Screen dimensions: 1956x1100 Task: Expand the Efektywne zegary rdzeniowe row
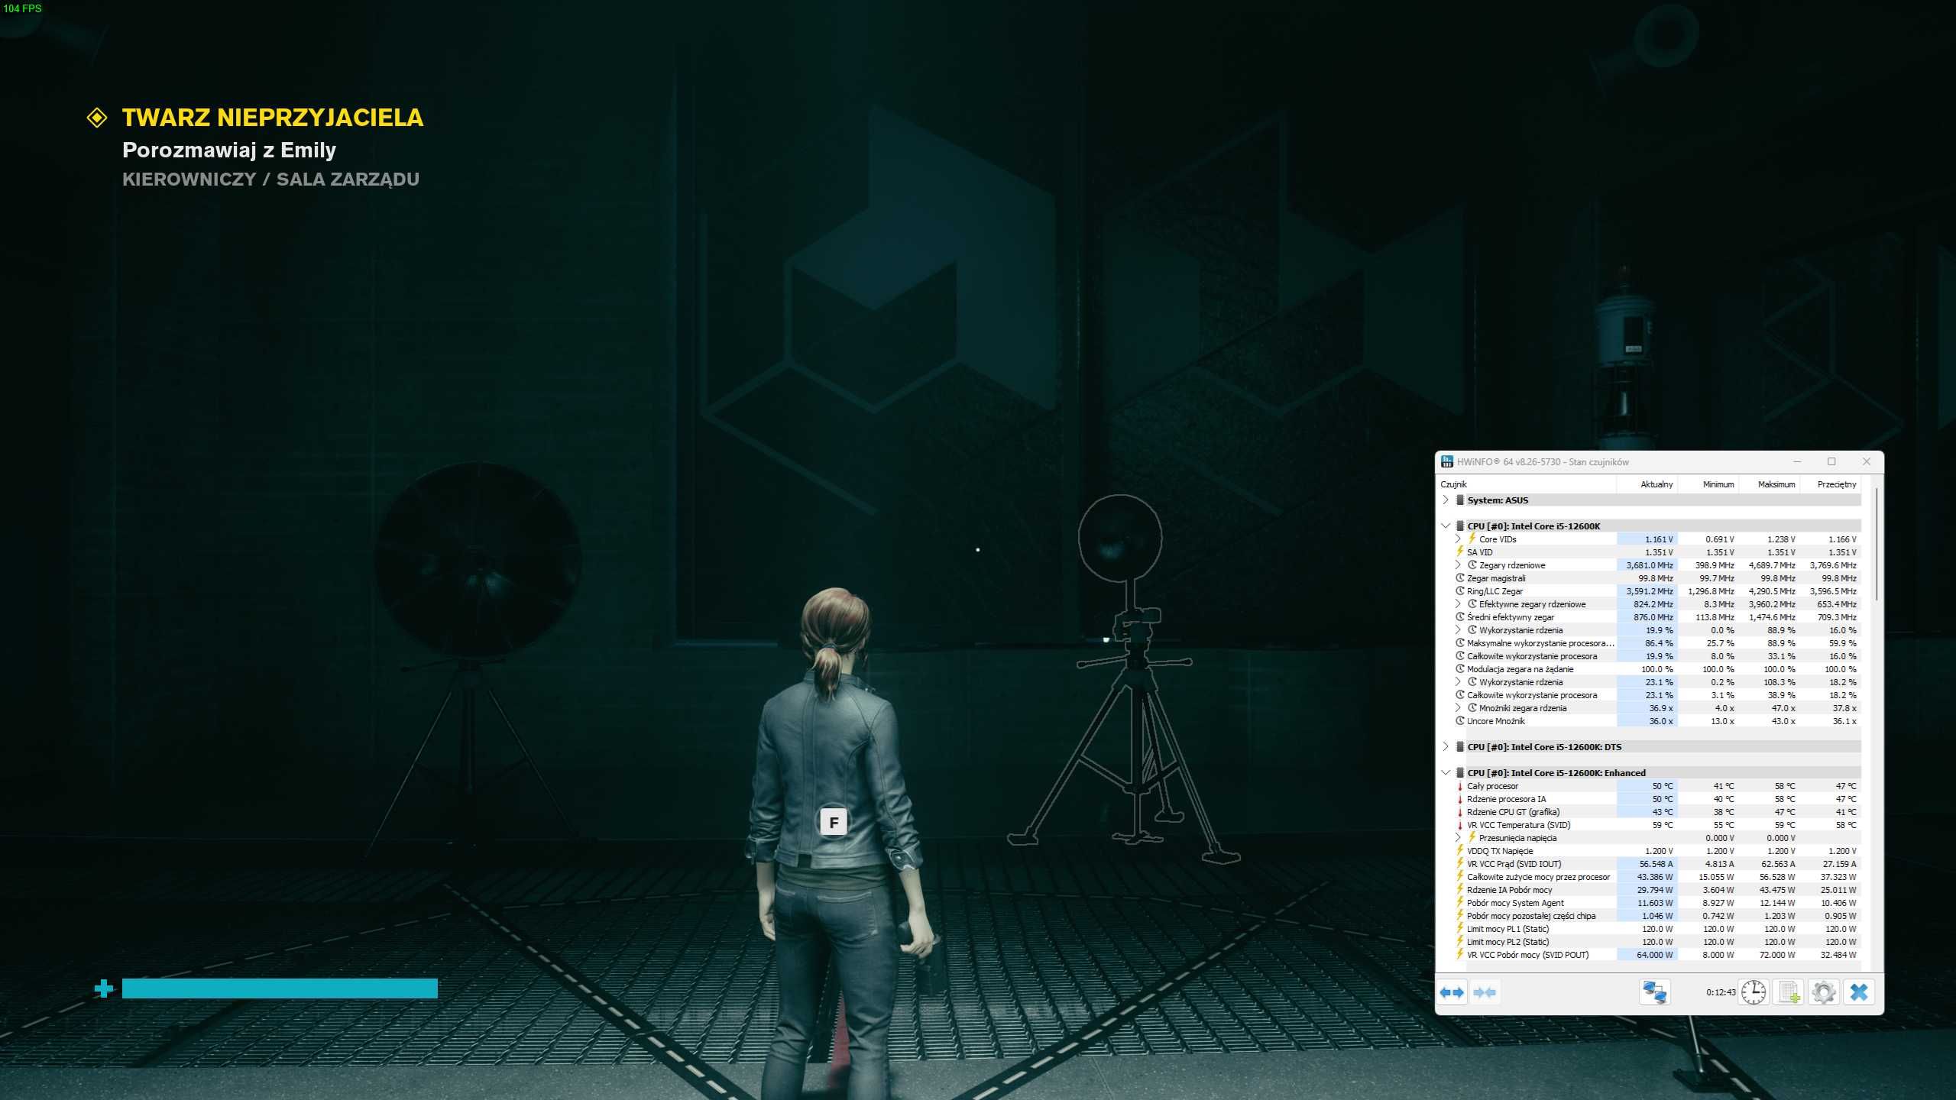tap(1458, 604)
